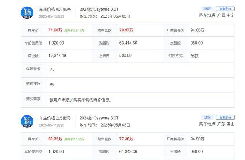245x160 pixels.
Task: Click the 94.80万 guide price in the 南宁 post
Action: (x=197, y=30)
